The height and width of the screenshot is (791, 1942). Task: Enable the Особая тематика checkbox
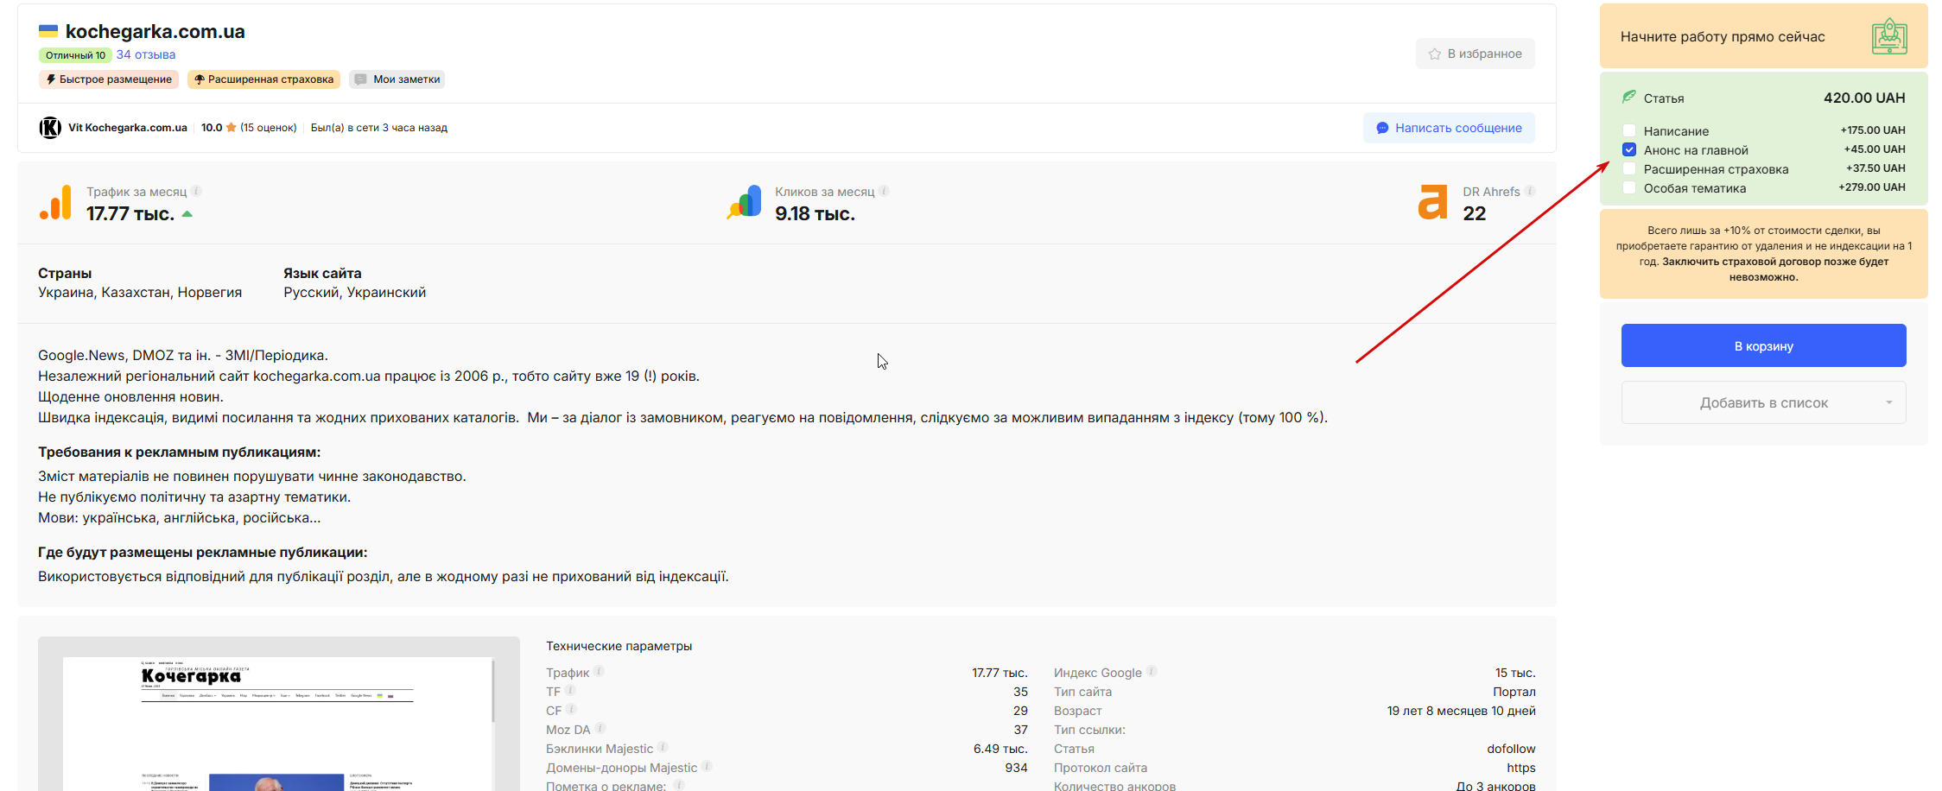click(x=1629, y=187)
